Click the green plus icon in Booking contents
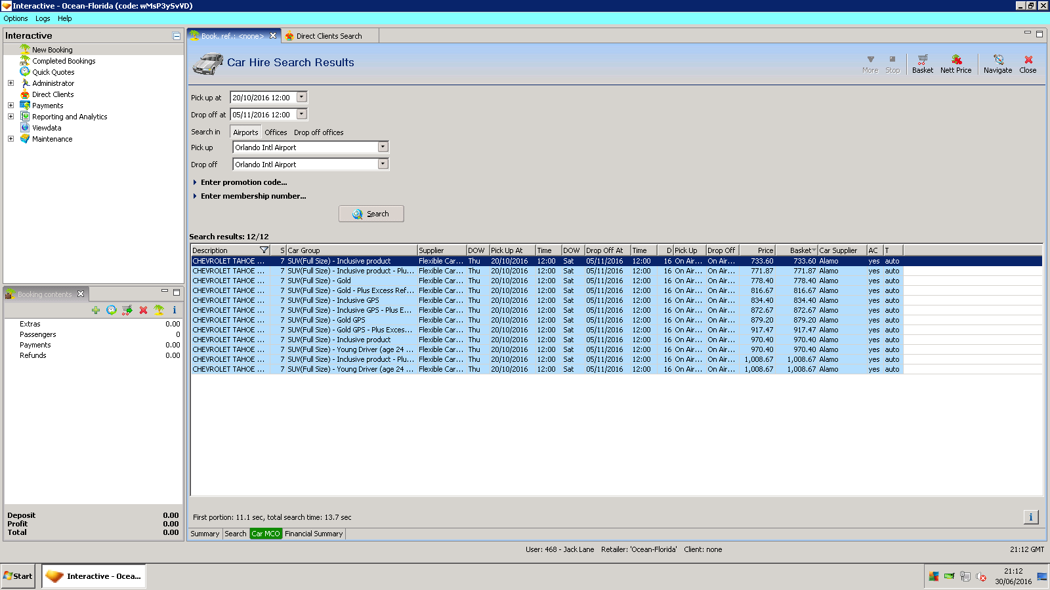Viewport: 1050px width, 590px height. 96,310
